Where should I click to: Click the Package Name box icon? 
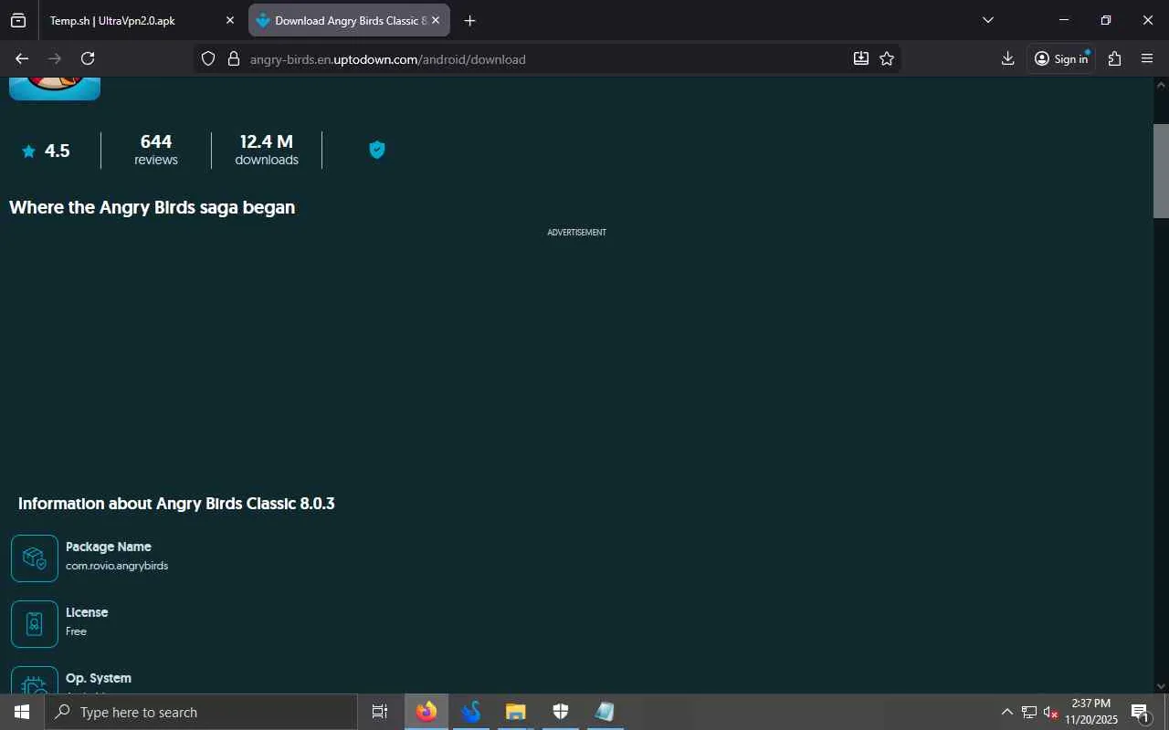[35, 558]
